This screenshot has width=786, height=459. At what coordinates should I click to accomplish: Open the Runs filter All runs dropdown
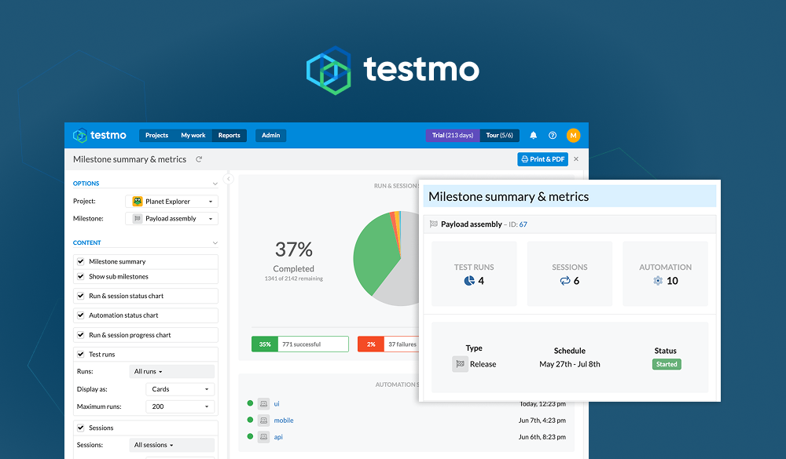172,371
